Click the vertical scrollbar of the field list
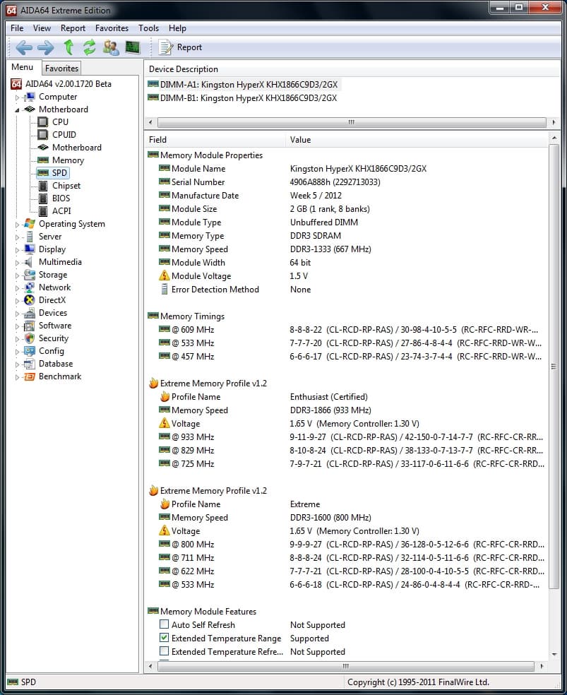The width and height of the screenshot is (567, 695). pos(554,366)
